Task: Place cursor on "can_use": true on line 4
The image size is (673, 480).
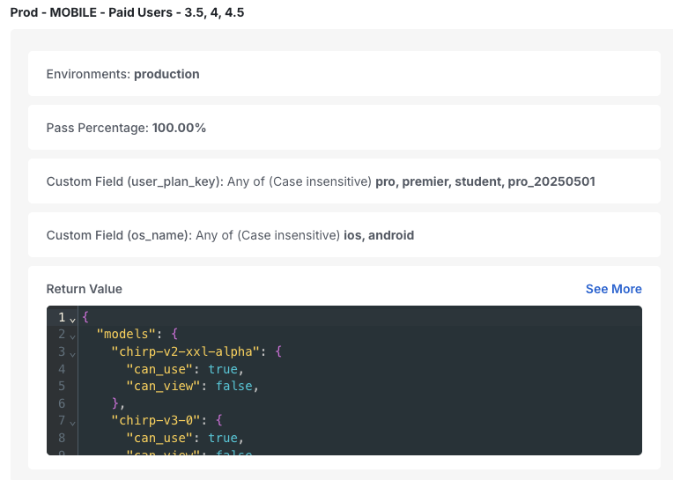Action: (x=181, y=369)
